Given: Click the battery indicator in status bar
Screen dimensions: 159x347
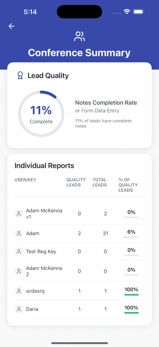Looking at the screenshot, I should pyautogui.click(x=139, y=12).
